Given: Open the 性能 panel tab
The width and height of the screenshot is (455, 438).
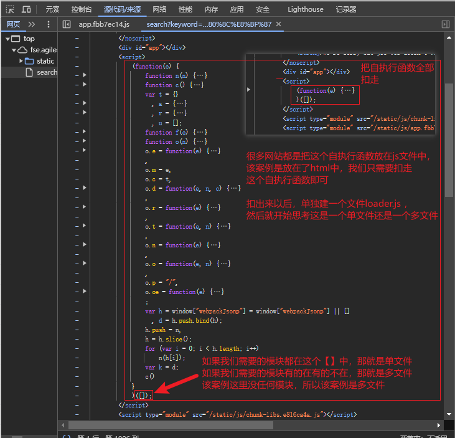Looking at the screenshot, I should 185,9.
